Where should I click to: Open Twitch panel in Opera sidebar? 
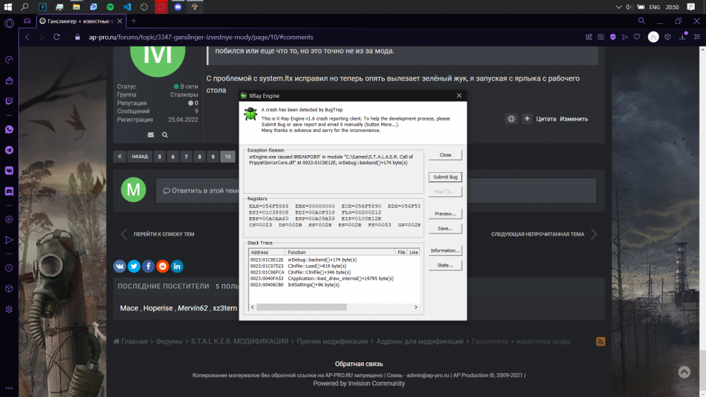pos(9,101)
